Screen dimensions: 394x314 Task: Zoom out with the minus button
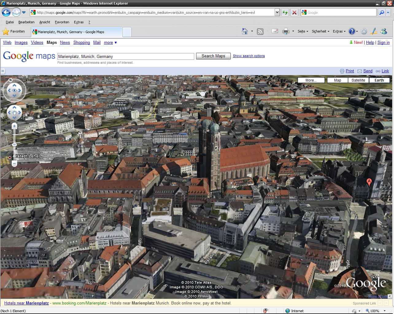point(14,164)
